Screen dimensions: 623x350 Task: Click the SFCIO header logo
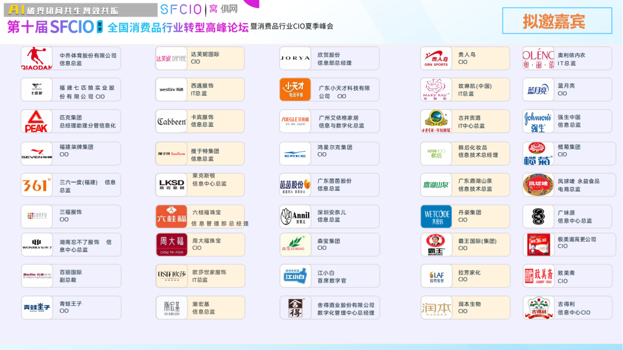coord(181,9)
